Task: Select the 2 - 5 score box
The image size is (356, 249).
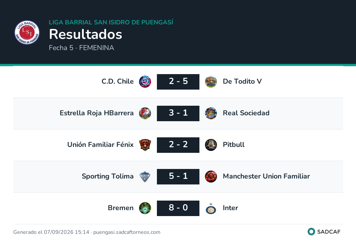Action: (178, 82)
